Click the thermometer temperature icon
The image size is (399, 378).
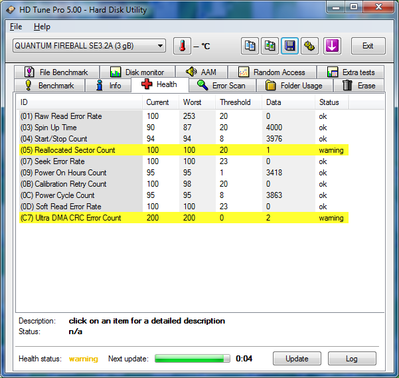(x=181, y=46)
